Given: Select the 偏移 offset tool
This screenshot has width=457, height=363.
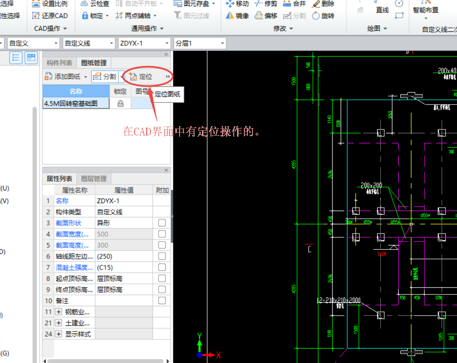Looking at the screenshot, I should click(266, 16).
